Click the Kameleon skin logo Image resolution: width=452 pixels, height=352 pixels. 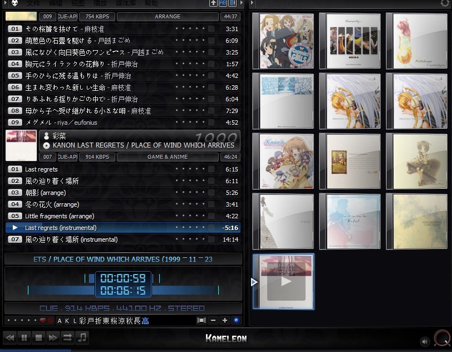pos(226,338)
